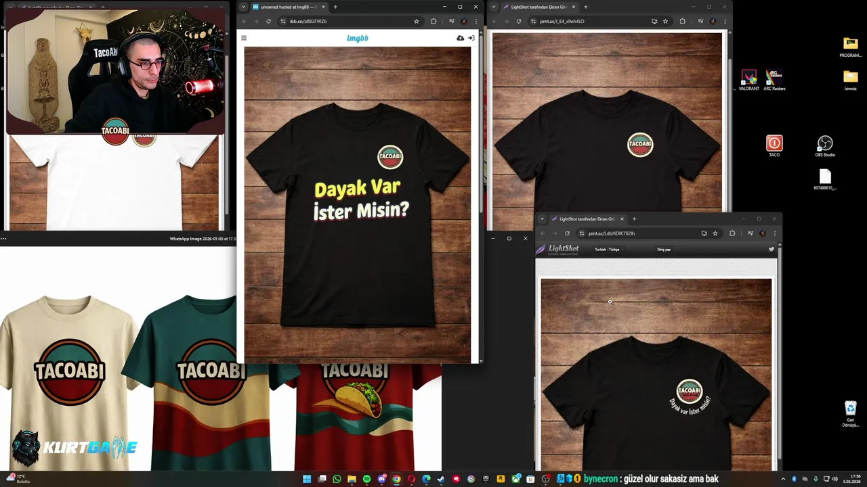Click the ImgBB sign-in arrow icon
Viewport: 867px width, 487px height.
tap(471, 38)
